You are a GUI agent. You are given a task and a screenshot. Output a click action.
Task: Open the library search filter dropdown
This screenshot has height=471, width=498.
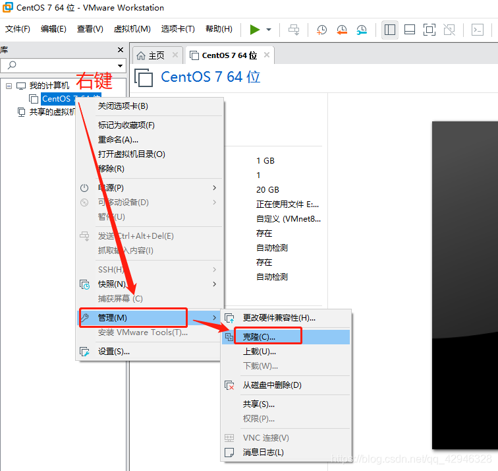click(x=120, y=66)
